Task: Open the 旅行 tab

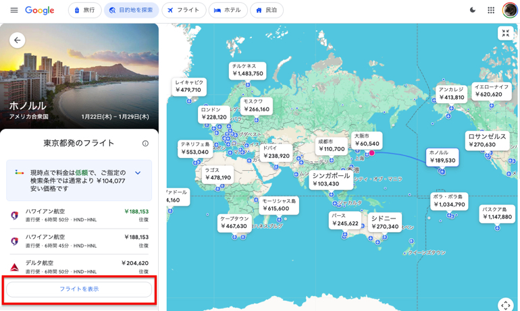Action: [x=85, y=10]
